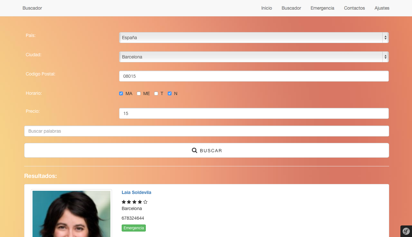
Task: Click the BUSCAR search button
Action: pos(207,150)
